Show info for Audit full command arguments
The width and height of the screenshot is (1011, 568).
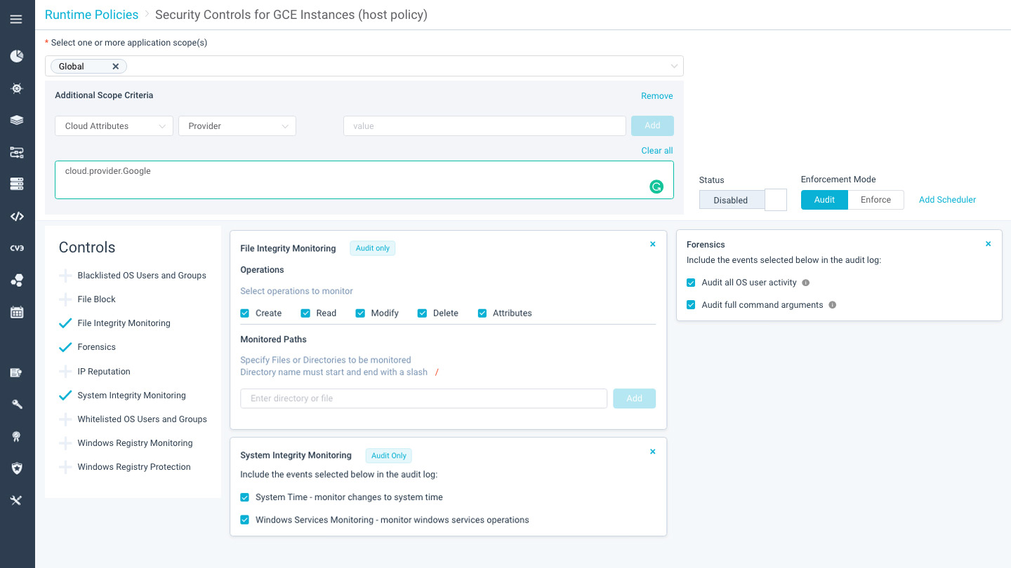click(x=833, y=305)
